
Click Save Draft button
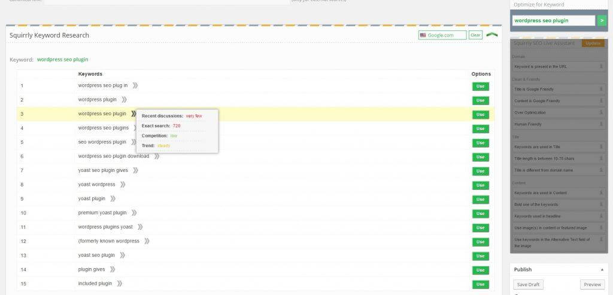528,284
